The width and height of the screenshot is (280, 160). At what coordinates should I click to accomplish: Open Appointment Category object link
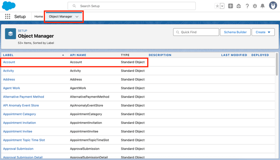click(x=20, y=114)
